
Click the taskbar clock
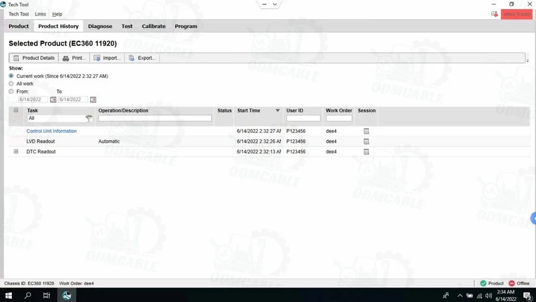[505, 295]
